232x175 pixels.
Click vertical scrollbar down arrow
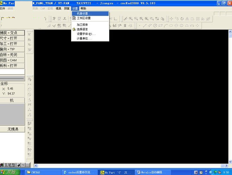click(x=230, y=162)
